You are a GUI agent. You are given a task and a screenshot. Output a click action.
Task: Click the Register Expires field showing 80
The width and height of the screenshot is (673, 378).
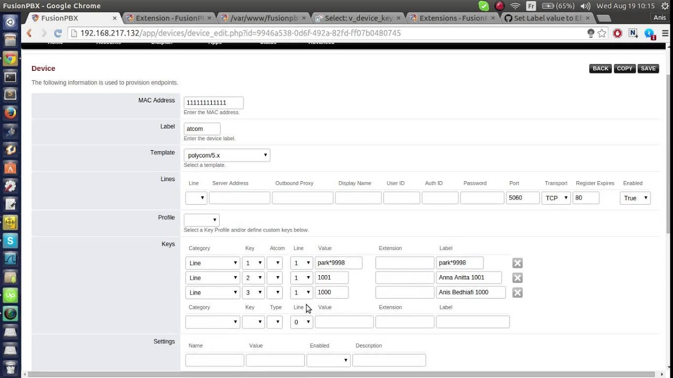point(586,198)
